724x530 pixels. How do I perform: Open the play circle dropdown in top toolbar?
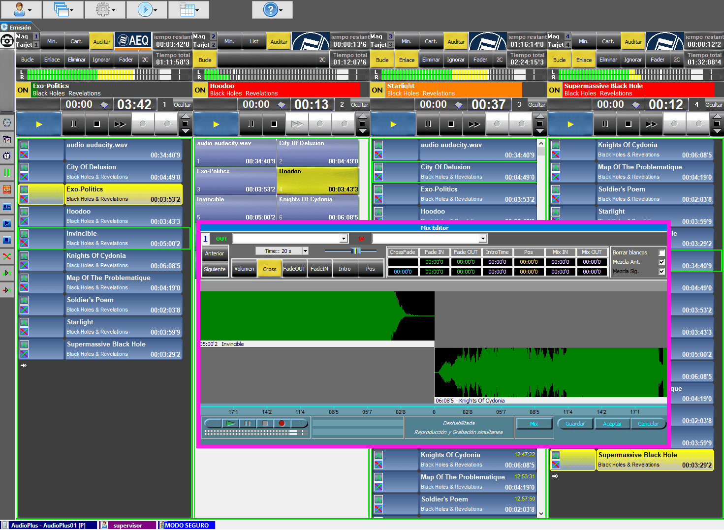click(x=146, y=9)
